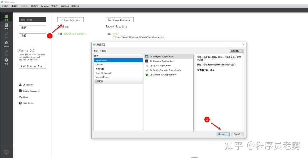Open the 工具(T) menu

click(55, 6)
